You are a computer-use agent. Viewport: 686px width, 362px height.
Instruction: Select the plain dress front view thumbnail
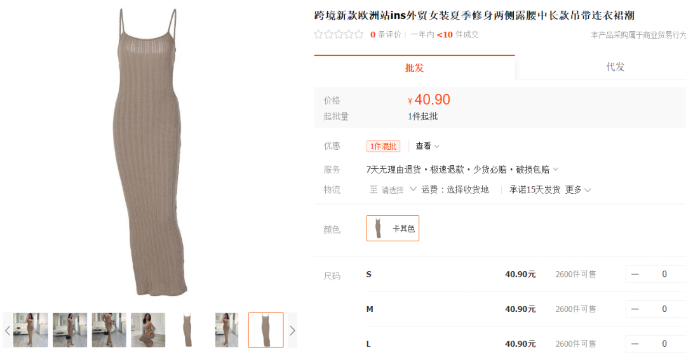click(x=187, y=330)
